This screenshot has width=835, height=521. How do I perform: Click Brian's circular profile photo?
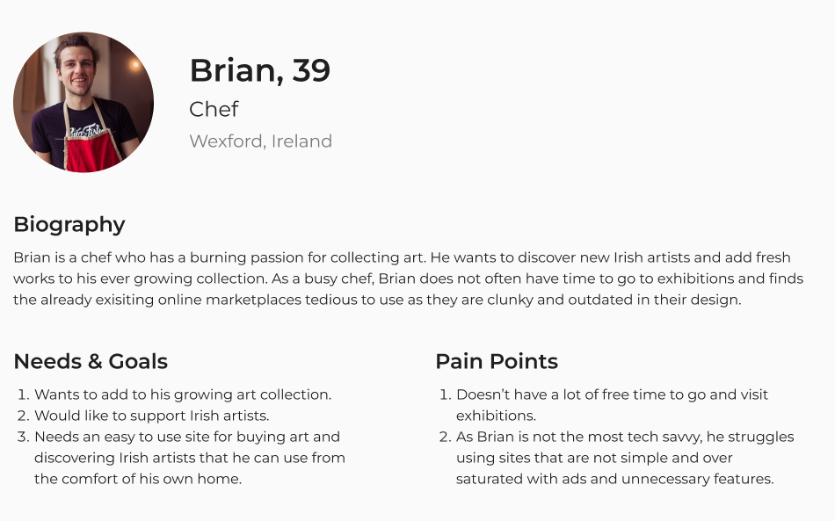click(x=83, y=102)
